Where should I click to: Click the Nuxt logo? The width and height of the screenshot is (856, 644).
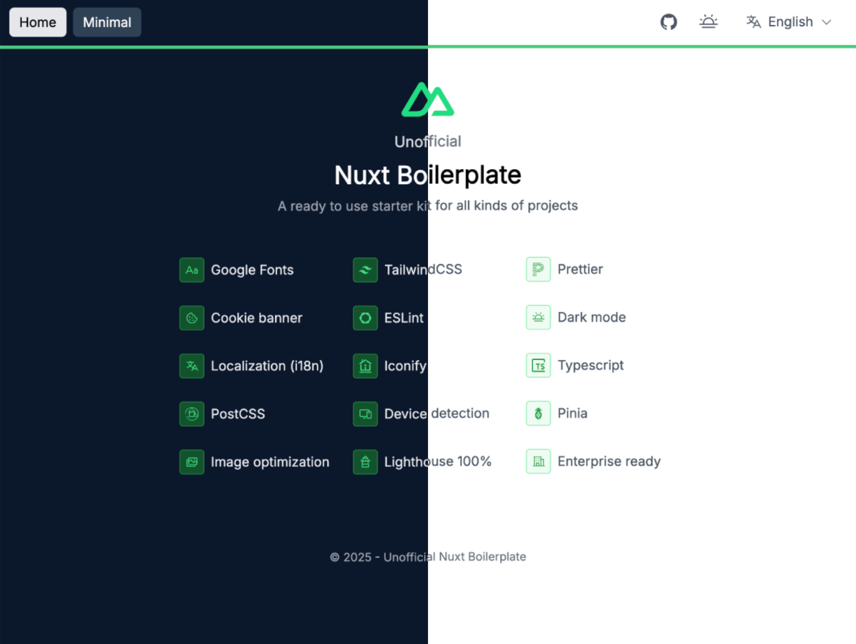pos(428,100)
